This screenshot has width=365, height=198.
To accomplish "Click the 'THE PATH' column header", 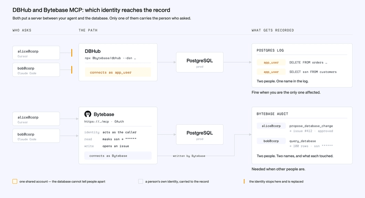I will tap(88, 30).
